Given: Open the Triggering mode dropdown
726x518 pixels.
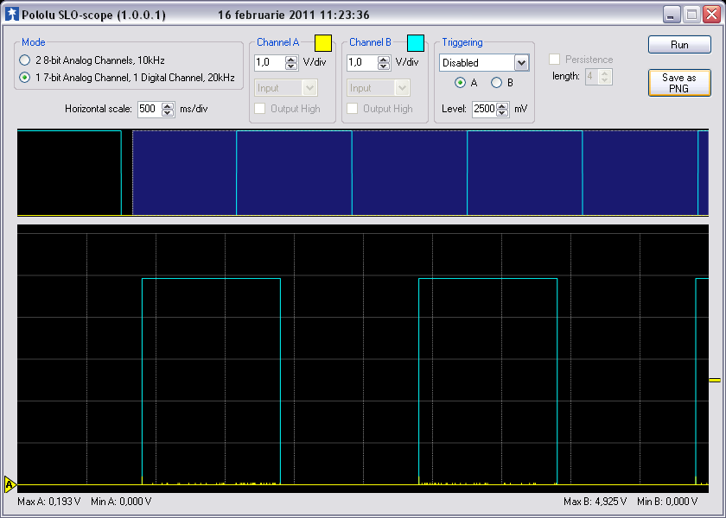Looking at the screenshot, I should pos(521,63).
